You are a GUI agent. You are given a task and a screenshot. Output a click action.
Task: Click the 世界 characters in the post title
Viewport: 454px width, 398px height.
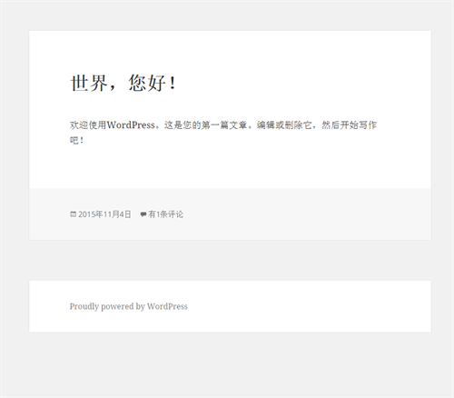(x=89, y=83)
